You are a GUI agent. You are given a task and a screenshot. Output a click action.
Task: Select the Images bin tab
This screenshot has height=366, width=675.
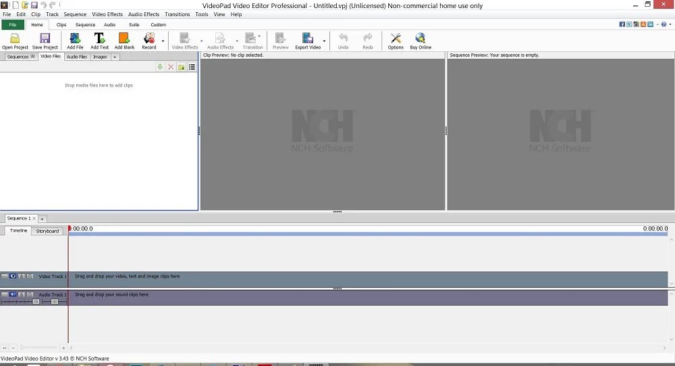(x=100, y=57)
